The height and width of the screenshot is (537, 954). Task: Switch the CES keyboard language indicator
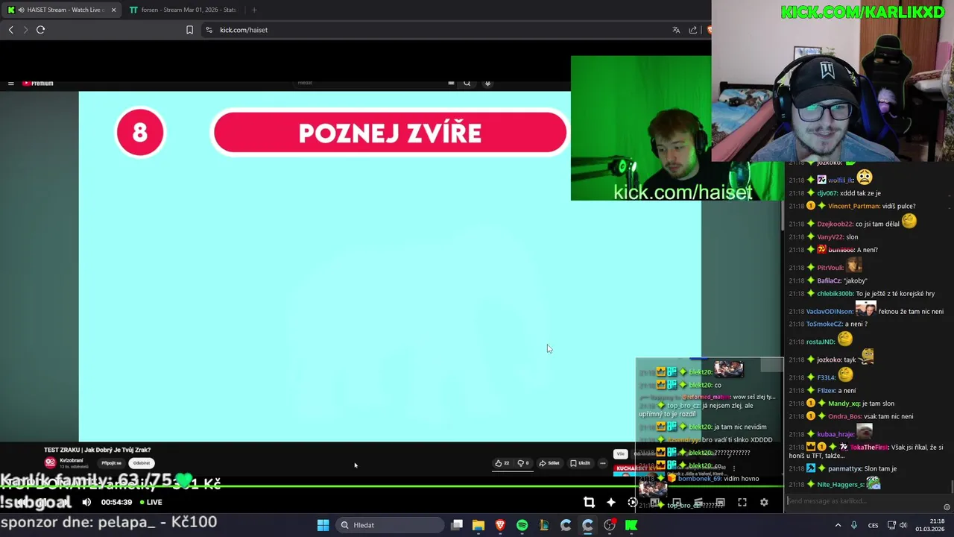[873, 525]
